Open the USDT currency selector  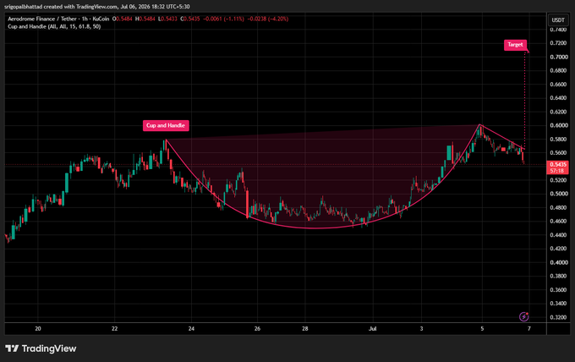pos(558,19)
